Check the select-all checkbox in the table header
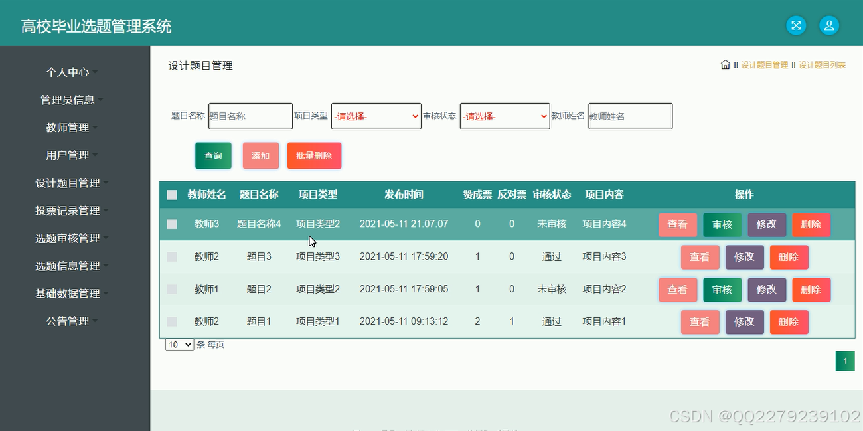This screenshot has width=863, height=431. click(x=172, y=195)
